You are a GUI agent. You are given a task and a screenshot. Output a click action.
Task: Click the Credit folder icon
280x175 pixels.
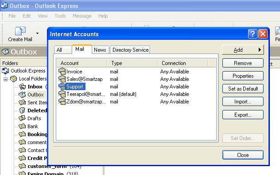[22, 158]
